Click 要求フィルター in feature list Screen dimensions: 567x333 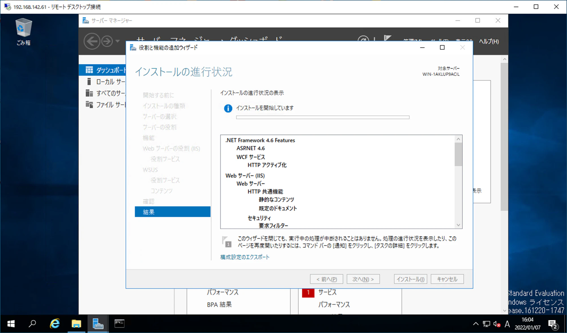click(x=273, y=226)
